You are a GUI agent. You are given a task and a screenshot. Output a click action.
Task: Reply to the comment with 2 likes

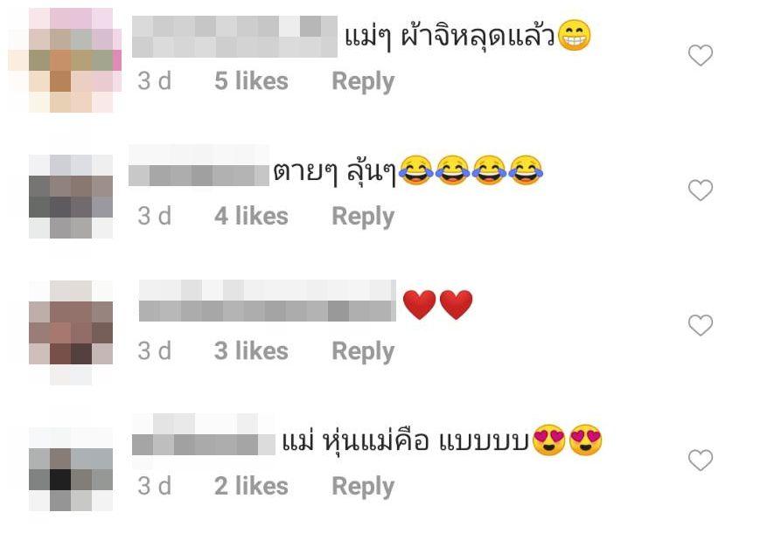[x=363, y=487]
